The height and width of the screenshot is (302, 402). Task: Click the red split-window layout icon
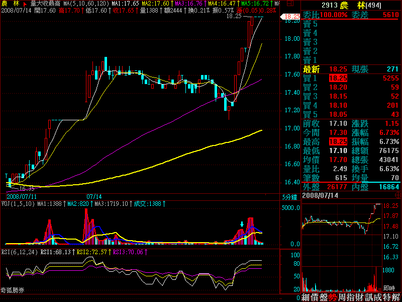coord(290,4)
